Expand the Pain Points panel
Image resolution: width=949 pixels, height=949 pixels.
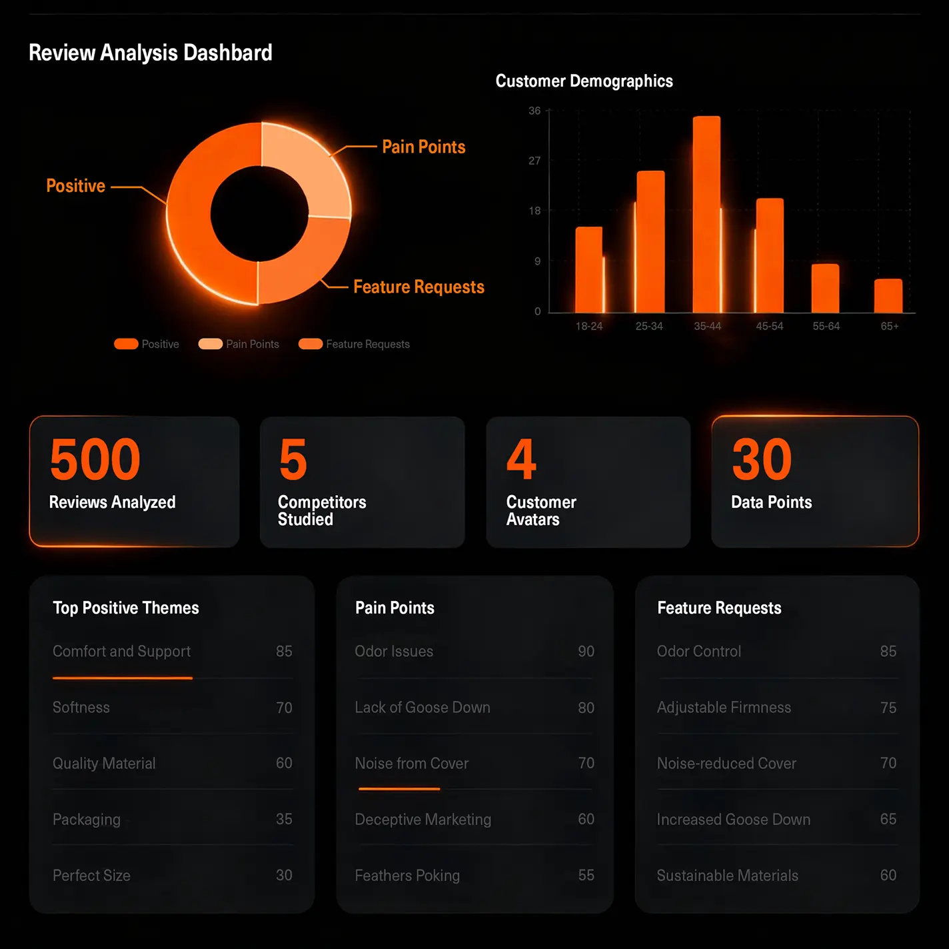[x=394, y=607]
